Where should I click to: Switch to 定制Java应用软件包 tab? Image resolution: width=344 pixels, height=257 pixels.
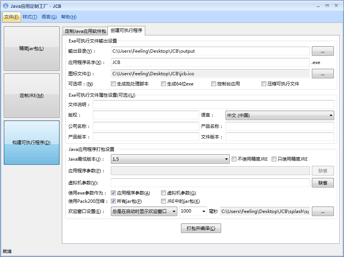coord(85,31)
